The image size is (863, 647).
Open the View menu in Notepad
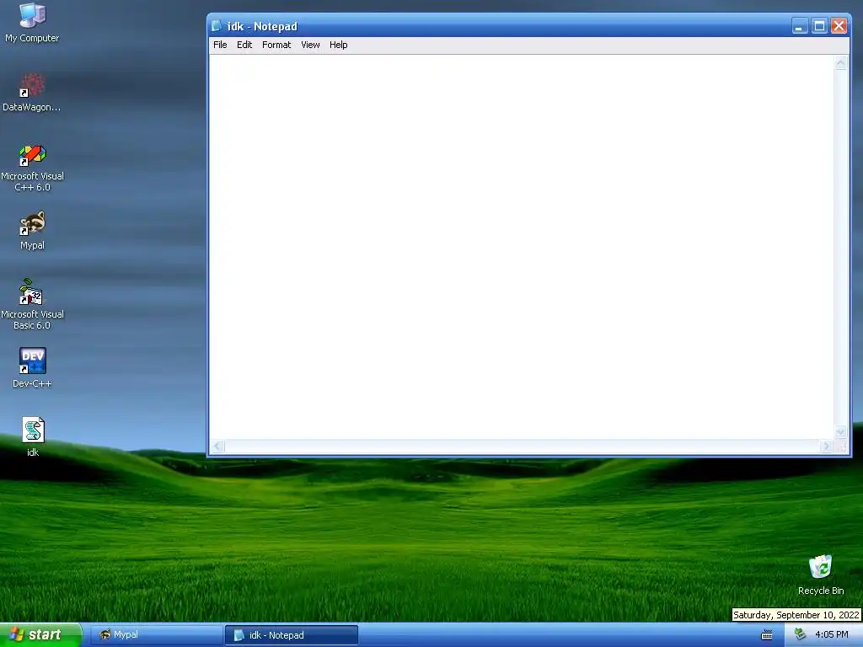coord(310,45)
